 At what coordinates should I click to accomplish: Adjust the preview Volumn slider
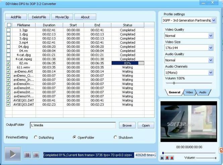(x=206, y=158)
